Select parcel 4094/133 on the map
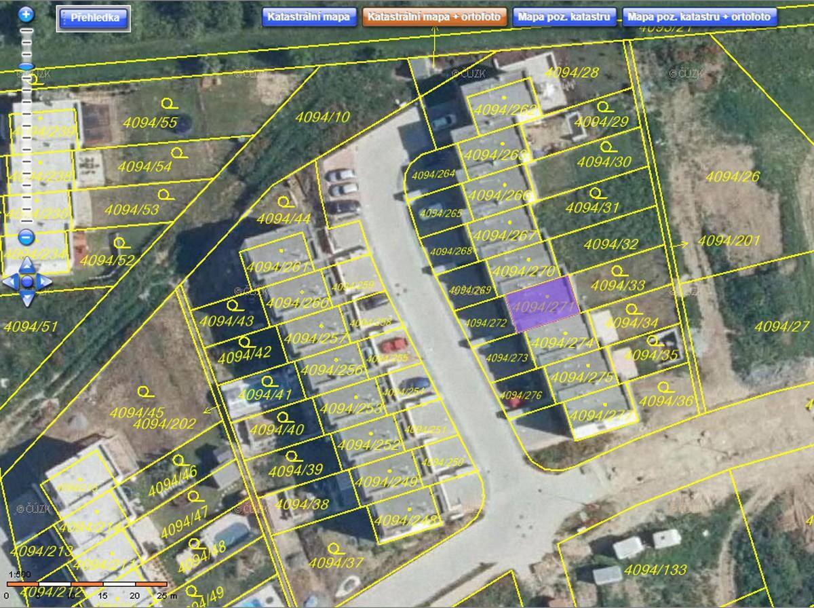Image resolution: width=814 pixels, height=608 pixels. 655,569
